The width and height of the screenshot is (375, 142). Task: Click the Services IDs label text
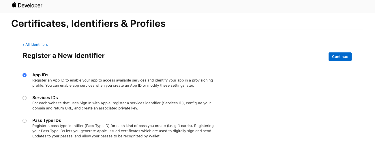coord(45,98)
